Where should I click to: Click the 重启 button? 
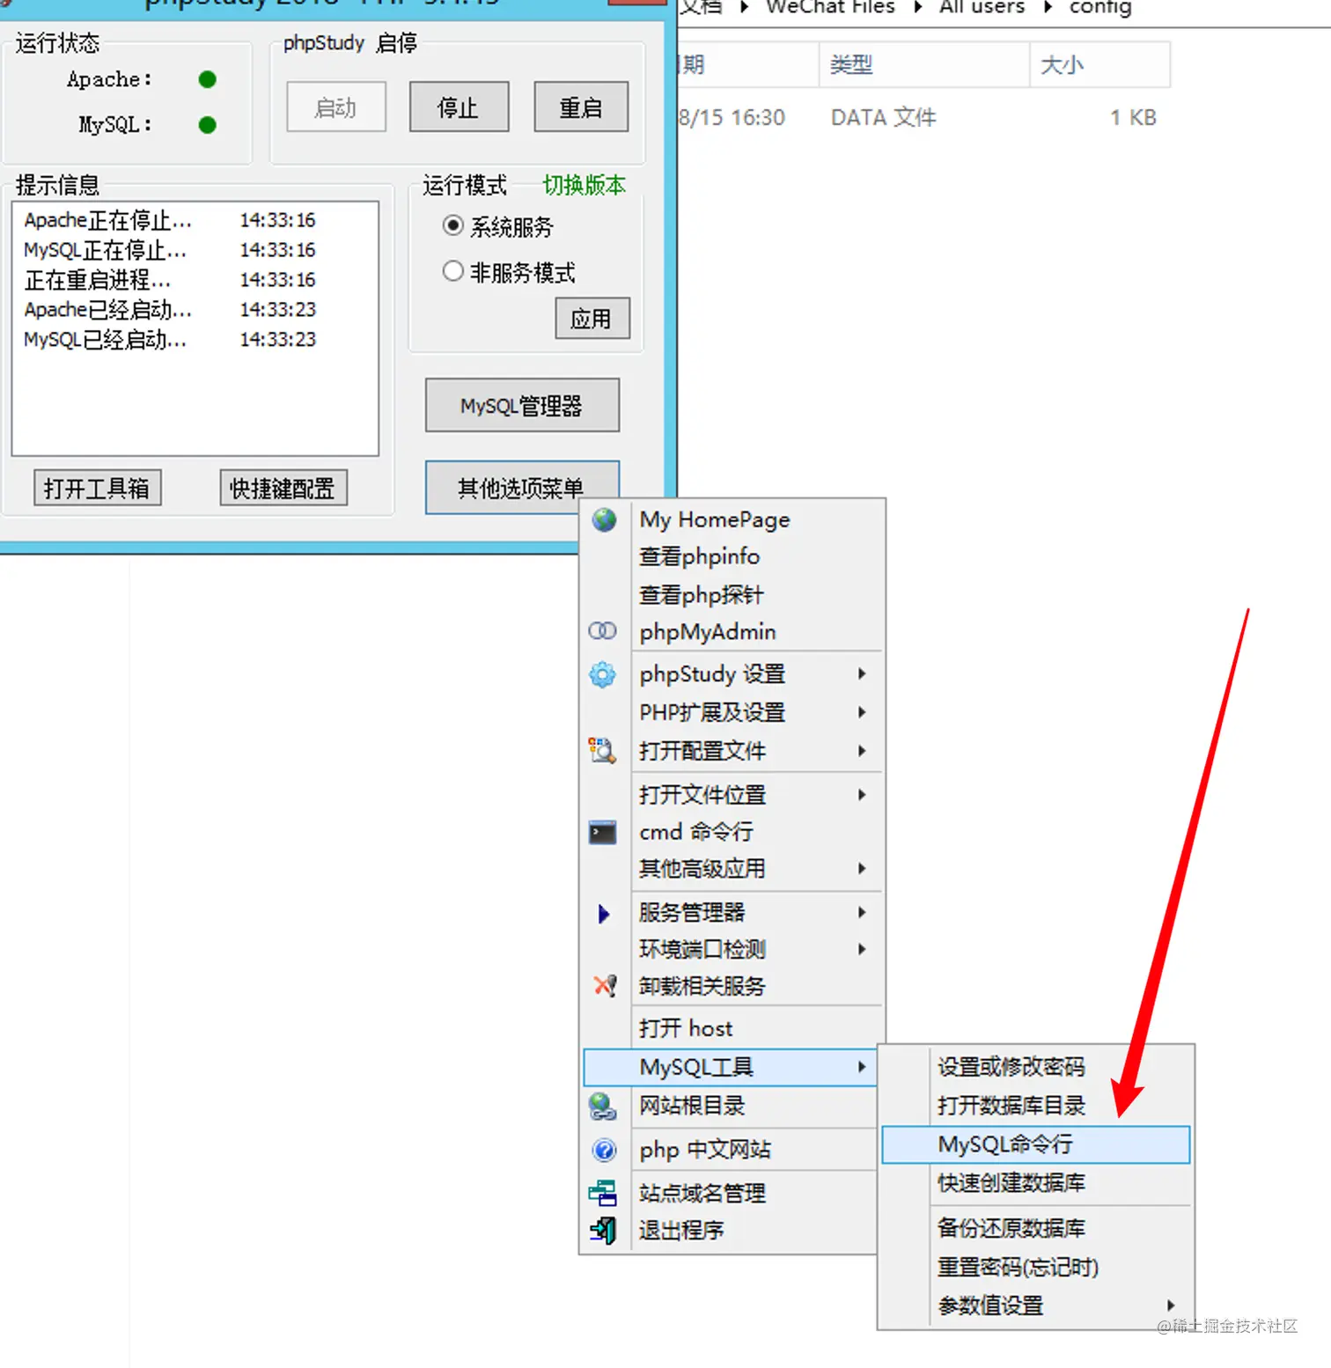(x=581, y=107)
